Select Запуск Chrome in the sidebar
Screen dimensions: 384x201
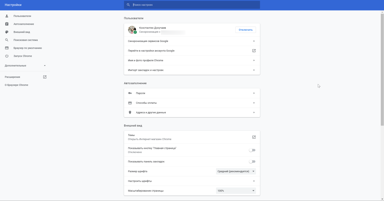[x=23, y=56]
